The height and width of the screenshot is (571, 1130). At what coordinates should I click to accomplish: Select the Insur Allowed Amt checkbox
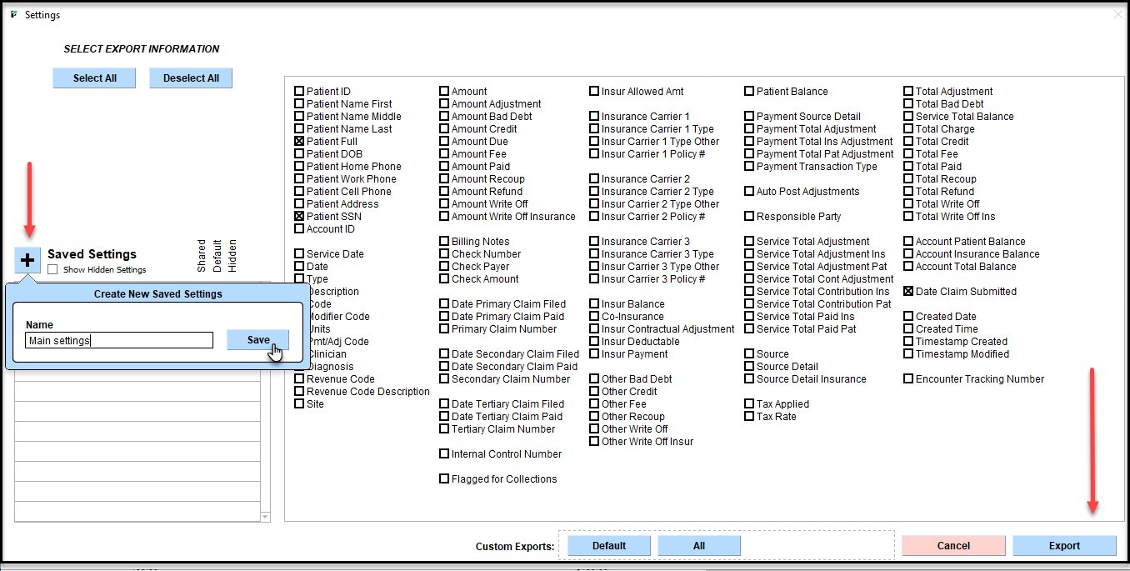coord(594,92)
